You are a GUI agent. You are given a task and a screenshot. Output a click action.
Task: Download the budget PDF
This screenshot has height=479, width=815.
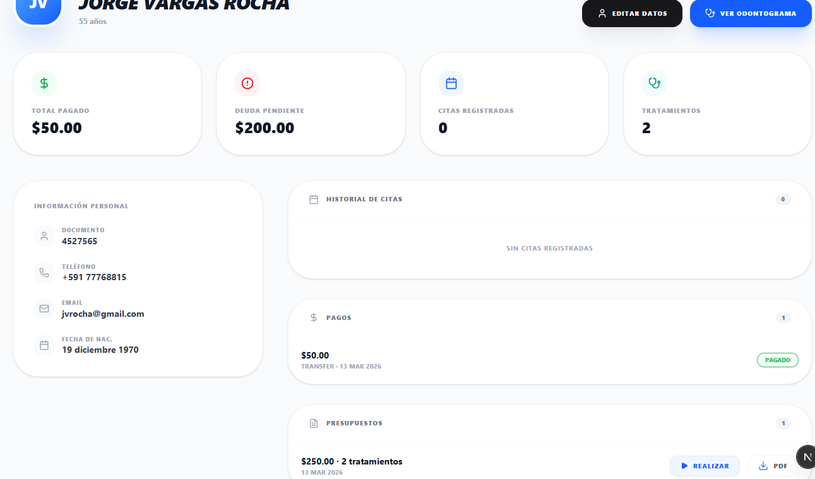tap(773, 466)
